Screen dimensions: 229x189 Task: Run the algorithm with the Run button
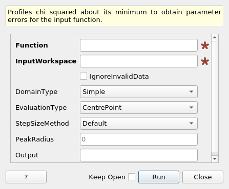tap(159, 177)
